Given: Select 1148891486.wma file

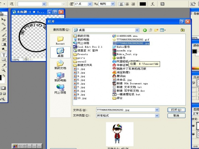Looking at the screenshot, I should tap(125, 36).
